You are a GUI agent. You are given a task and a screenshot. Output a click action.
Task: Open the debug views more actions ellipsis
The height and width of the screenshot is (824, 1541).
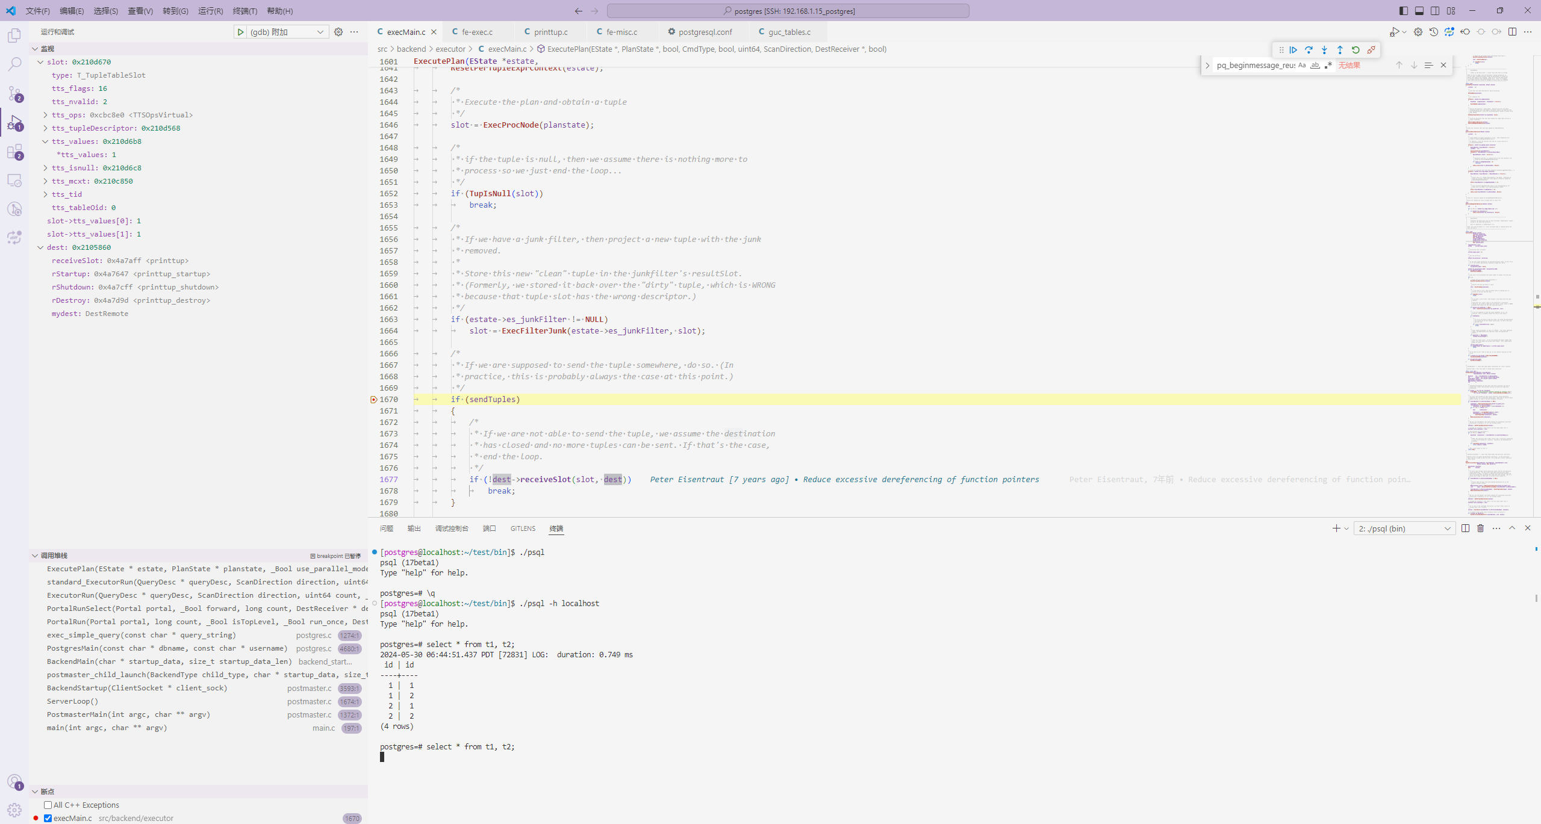(354, 32)
